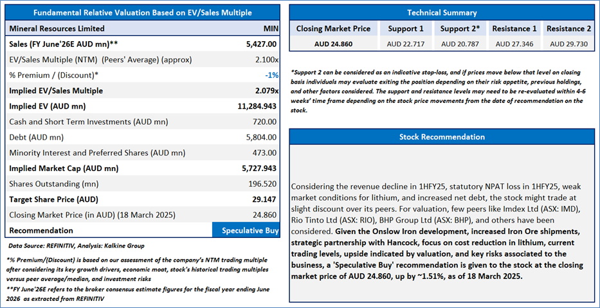Click the 'AUD 27.346' resistance cell
This screenshot has width=600, height=308.
(x=514, y=44)
